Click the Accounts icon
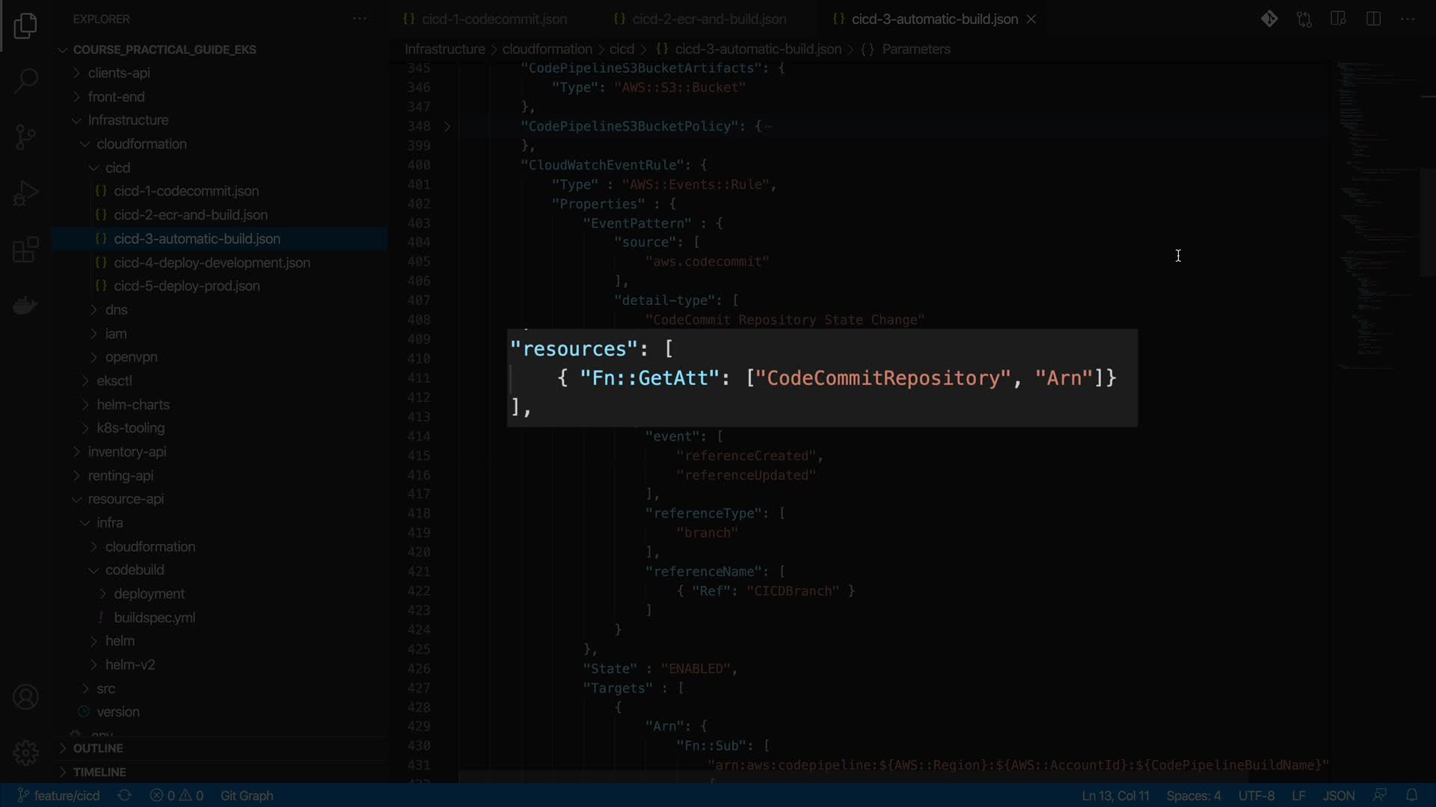The width and height of the screenshot is (1436, 807). pos(25,697)
